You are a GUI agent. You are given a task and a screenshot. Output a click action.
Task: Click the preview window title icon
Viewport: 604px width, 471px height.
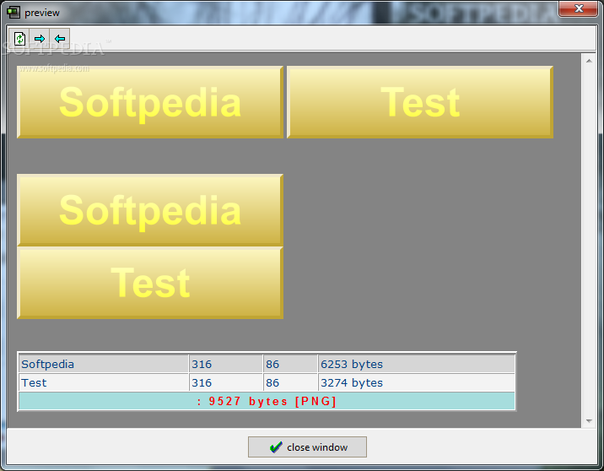pos(13,13)
